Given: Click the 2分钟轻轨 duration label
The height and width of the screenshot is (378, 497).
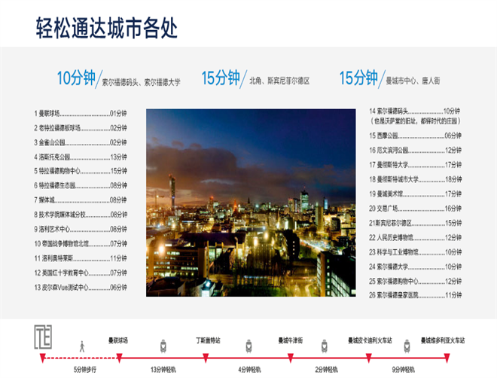Looking at the screenshot, I should (327, 370).
